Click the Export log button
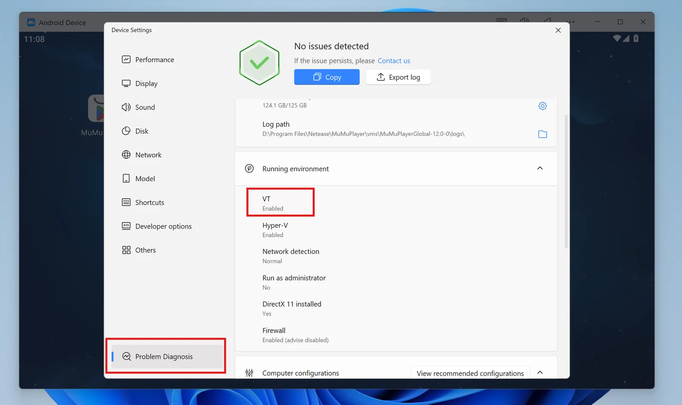 398,77
